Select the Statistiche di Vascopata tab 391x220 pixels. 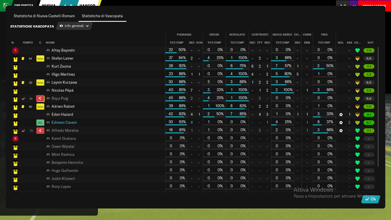(x=102, y=16)
